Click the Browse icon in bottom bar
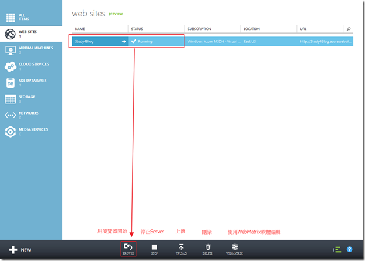 [129, 246]
